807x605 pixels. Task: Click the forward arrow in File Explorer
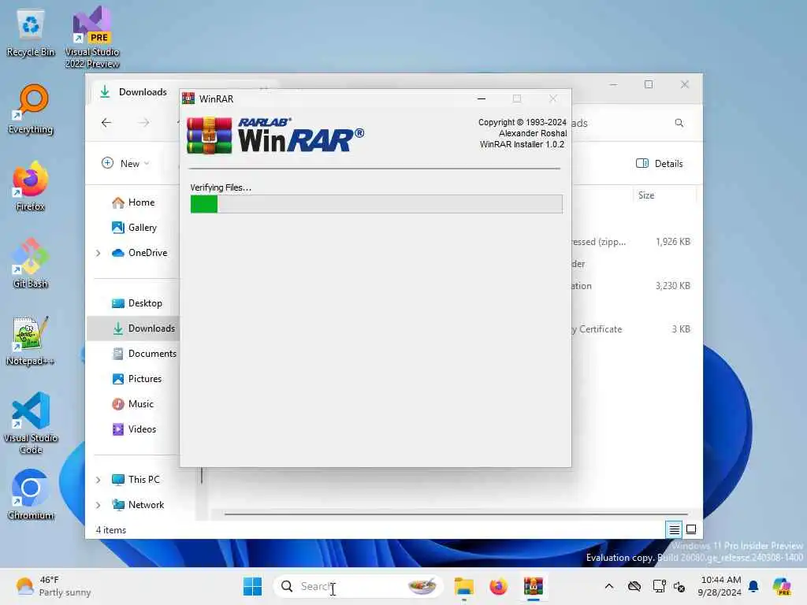point(144,122)
